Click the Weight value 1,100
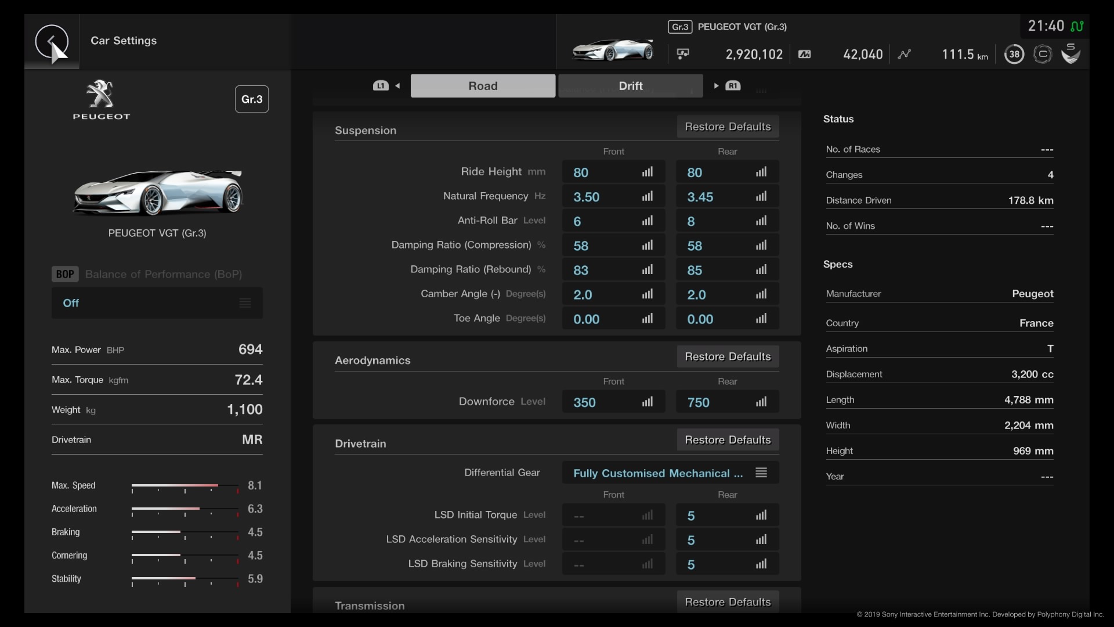The height and width of the screenshot is (627, 1114). (244, 409)
